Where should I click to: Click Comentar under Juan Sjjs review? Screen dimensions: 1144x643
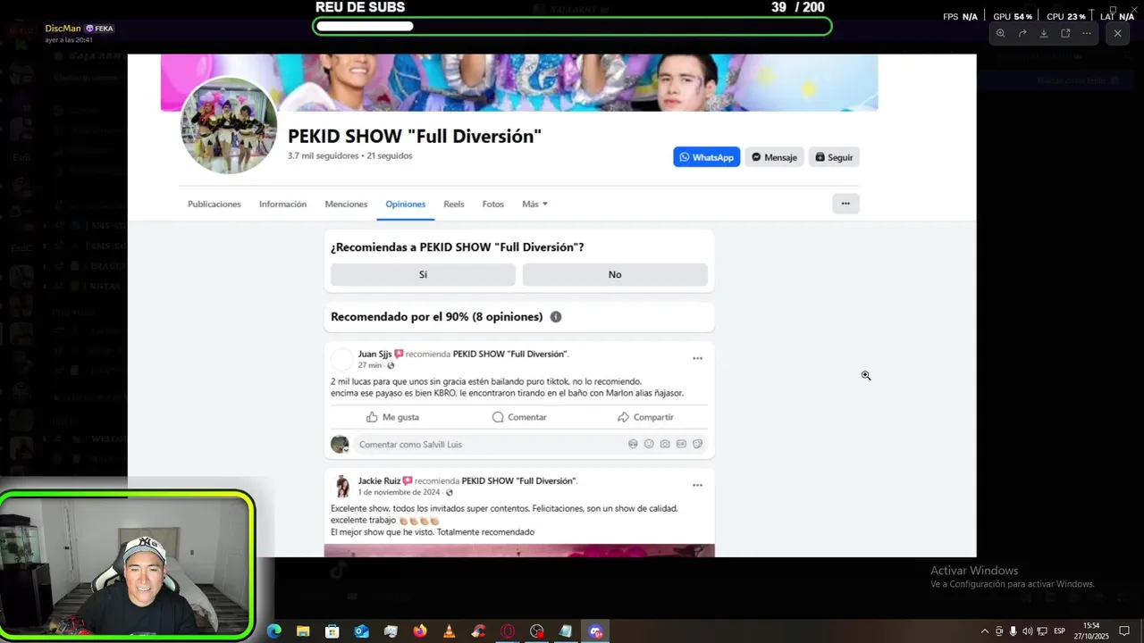click(519, 417)
